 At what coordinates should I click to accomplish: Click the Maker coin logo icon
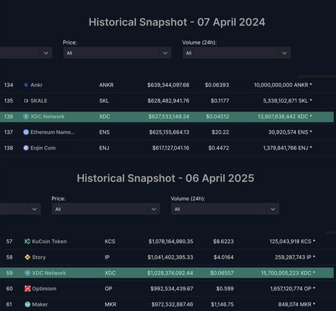(28, 304)
